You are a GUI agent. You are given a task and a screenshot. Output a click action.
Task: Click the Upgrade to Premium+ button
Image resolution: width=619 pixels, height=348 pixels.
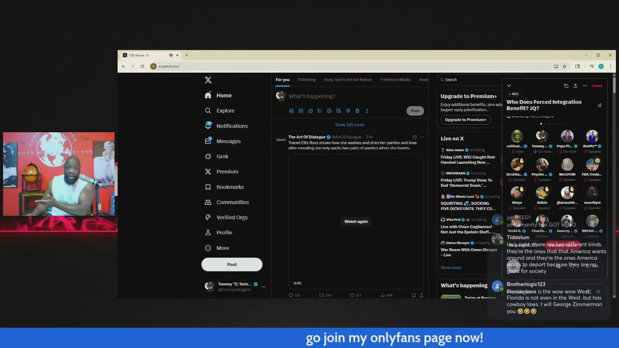[x=465, y=119]
